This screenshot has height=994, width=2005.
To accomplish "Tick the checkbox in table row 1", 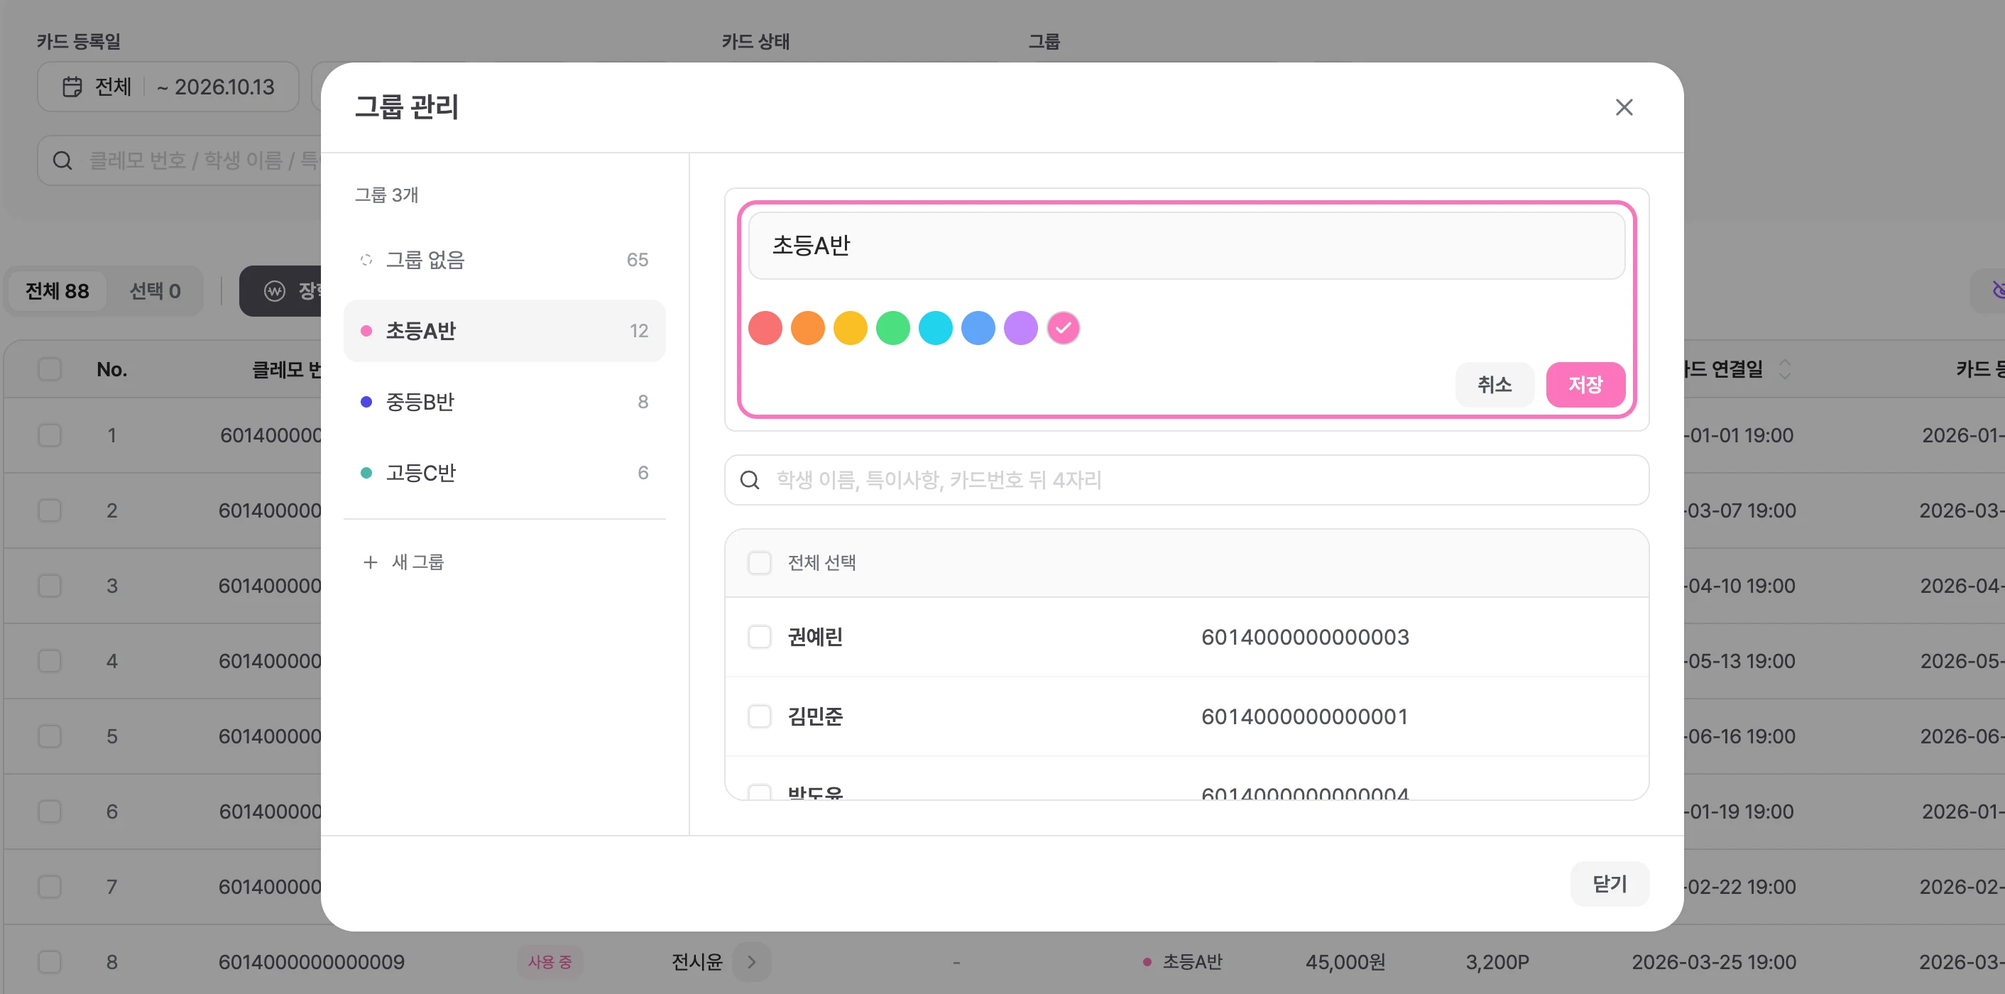I will pyautogui.click(x=50, y=435).
